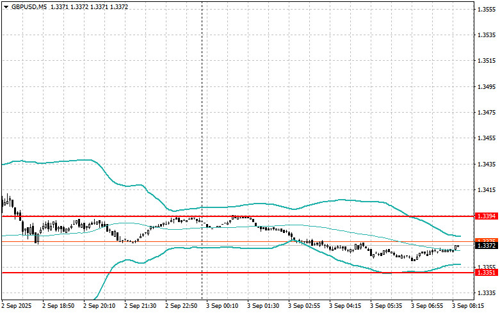This screenshot has height=313, width=500.
Task: Click the 3 Sep 04:15 time label
Action: point(345,306)
